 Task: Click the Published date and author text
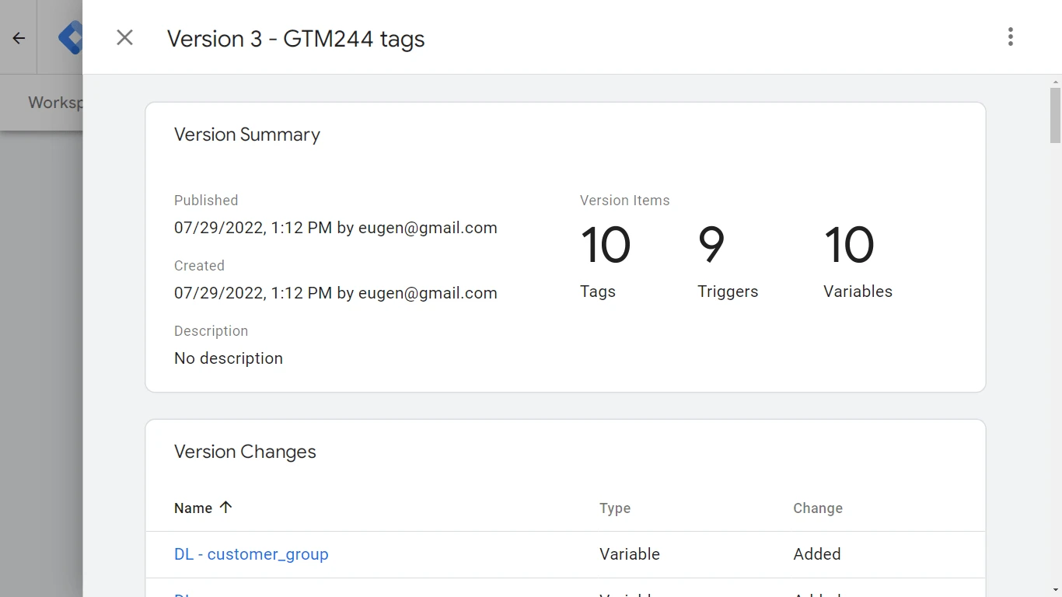(335, 228)
